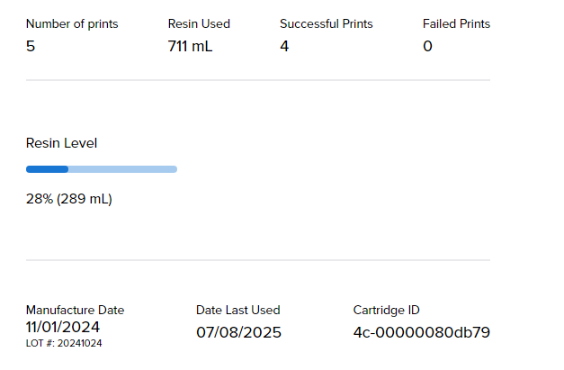Click the Cartridge ID label
564x370 pixels.
click(386, 311)
